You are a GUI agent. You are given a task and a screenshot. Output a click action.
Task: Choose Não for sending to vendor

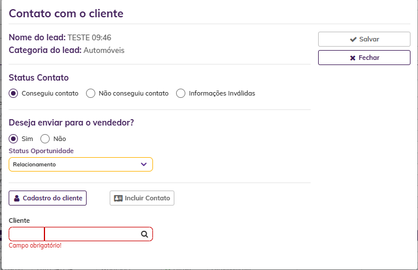[45, 139]
